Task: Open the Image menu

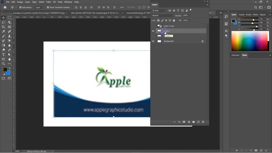Action: 20,2
